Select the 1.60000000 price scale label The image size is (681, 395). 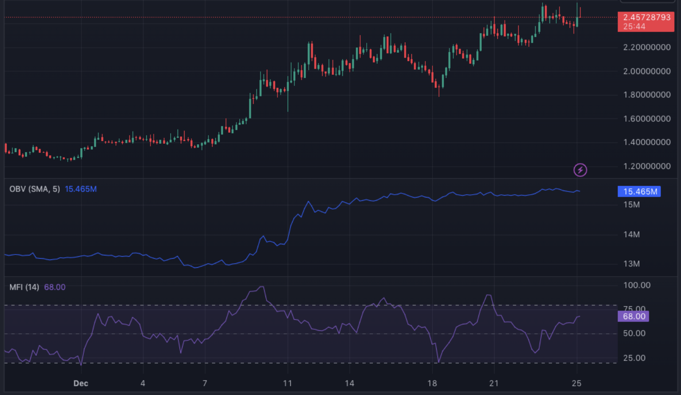tap(646, 119)
